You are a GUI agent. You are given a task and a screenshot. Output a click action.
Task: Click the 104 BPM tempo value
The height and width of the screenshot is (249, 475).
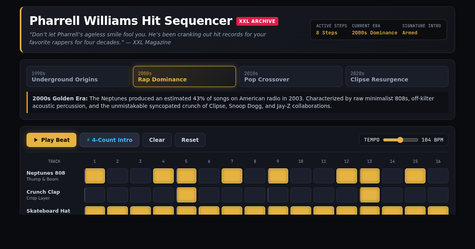coord(432,140)
